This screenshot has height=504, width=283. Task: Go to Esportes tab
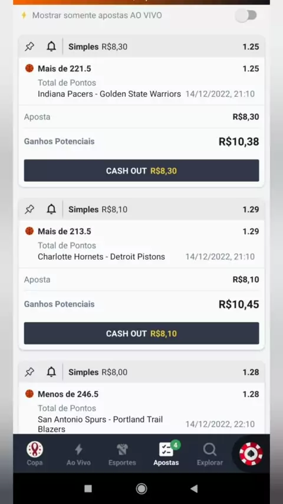click(x=122, y=453)
